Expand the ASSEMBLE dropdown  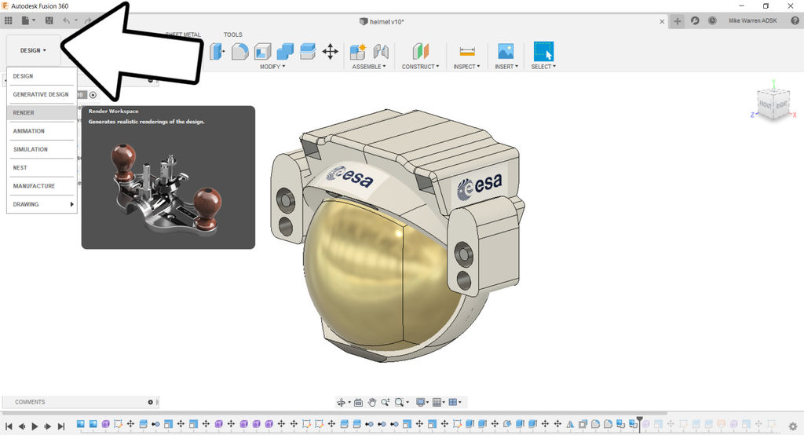pos(369,67)
